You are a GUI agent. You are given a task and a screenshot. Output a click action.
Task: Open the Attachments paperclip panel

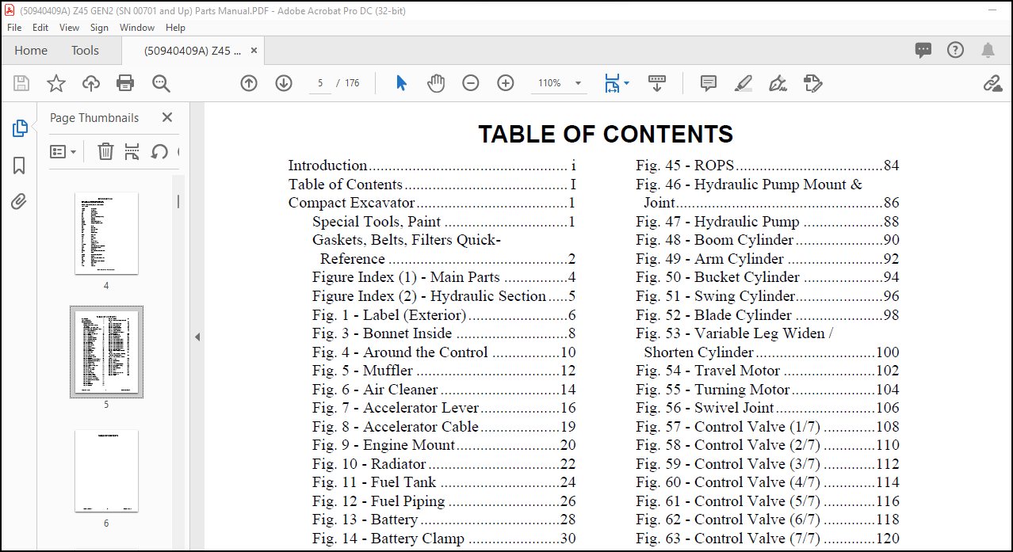(x=19, y=202)
